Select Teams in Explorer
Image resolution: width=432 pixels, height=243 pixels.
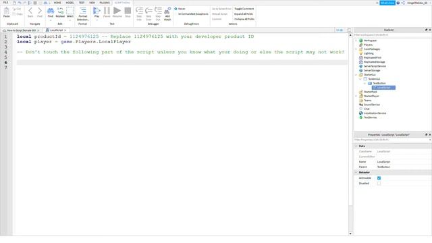pyautogui.click(x=367, y=101)
